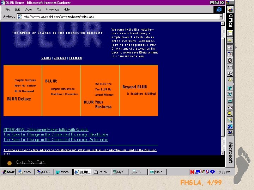Click the page scrollbar up arrow
Image resolution: width=254 pixels, height=190 pixels.
tap(223, 24)
